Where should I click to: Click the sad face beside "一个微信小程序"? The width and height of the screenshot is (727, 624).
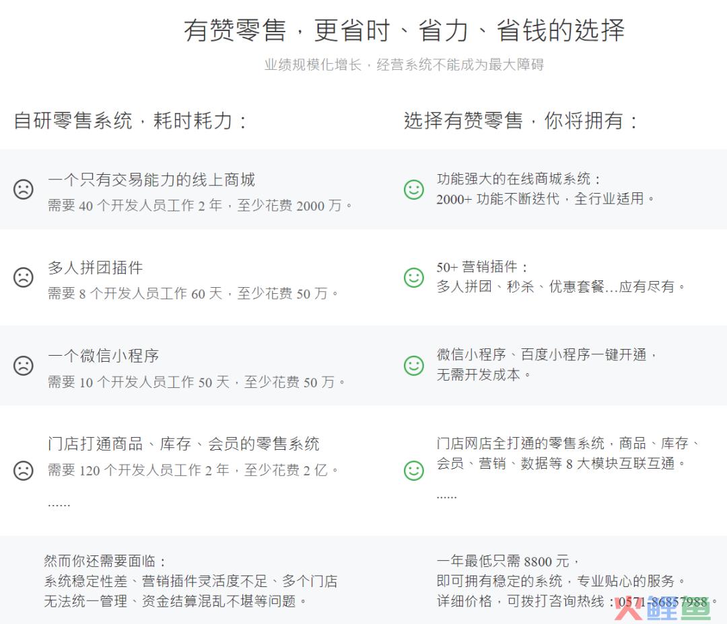[24, 365]
